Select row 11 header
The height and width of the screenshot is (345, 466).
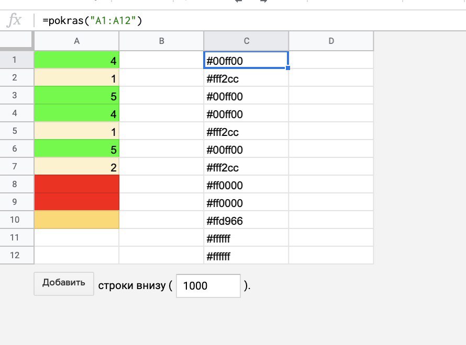pos(17,238)
